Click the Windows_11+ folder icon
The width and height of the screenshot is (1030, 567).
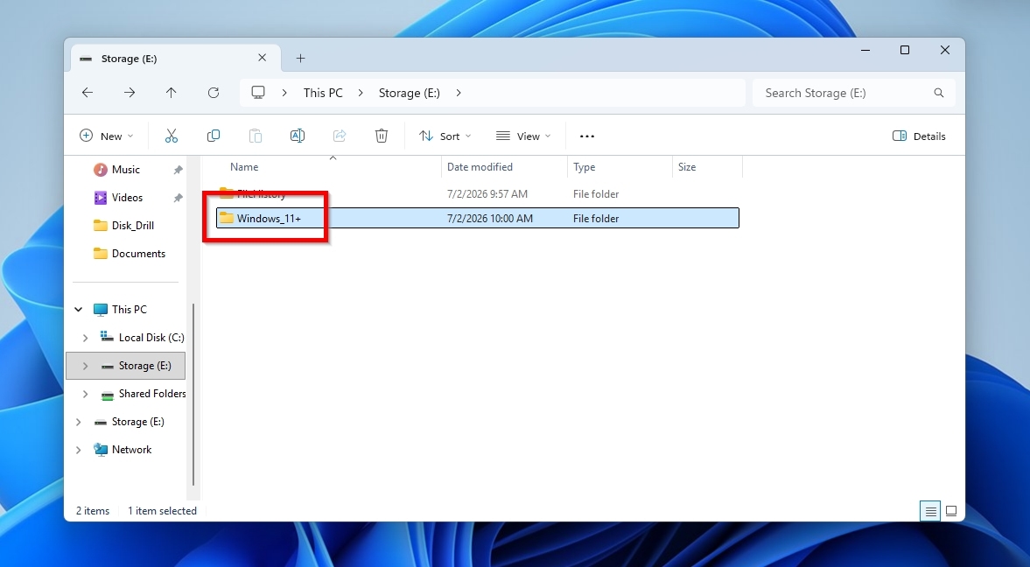point(227,218)
